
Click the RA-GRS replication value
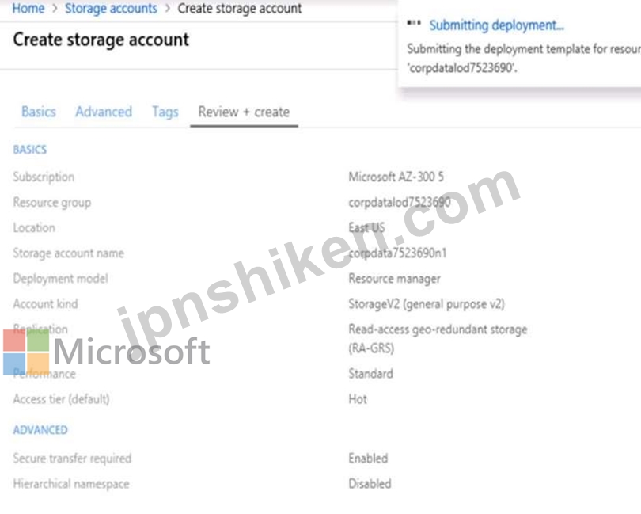tap(438, 339)
